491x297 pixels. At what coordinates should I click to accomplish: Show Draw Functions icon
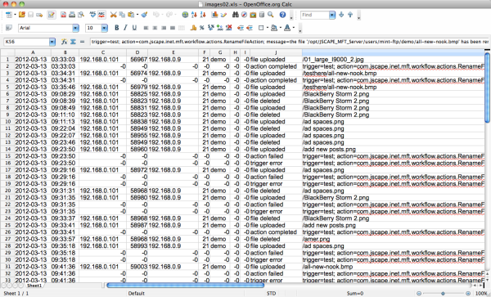(223, 15)
